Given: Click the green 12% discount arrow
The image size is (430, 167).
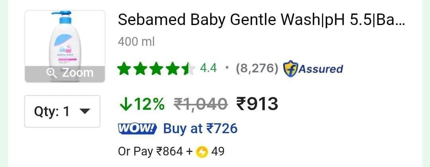Looking at the screenshot, I should click(125, 104).
